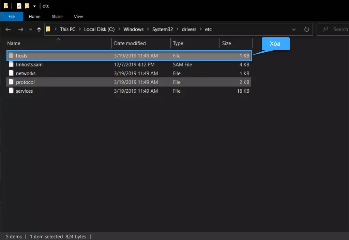Navigate to Local Disk (C:) breadcrumb
The width and height of the screenshot is (349, 240).
point(99,29)
